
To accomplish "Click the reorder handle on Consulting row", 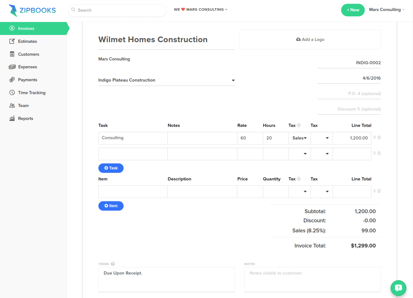I will click(x=375, y=137).
